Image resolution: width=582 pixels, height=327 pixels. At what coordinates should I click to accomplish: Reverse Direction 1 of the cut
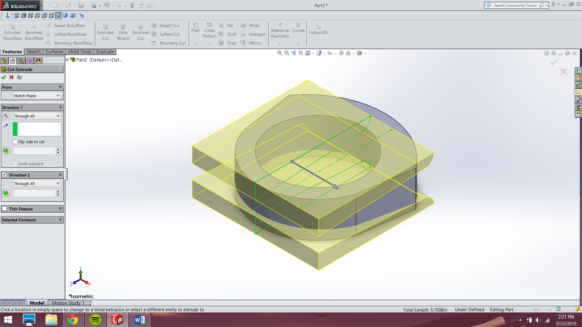click(x=6, y=116)
